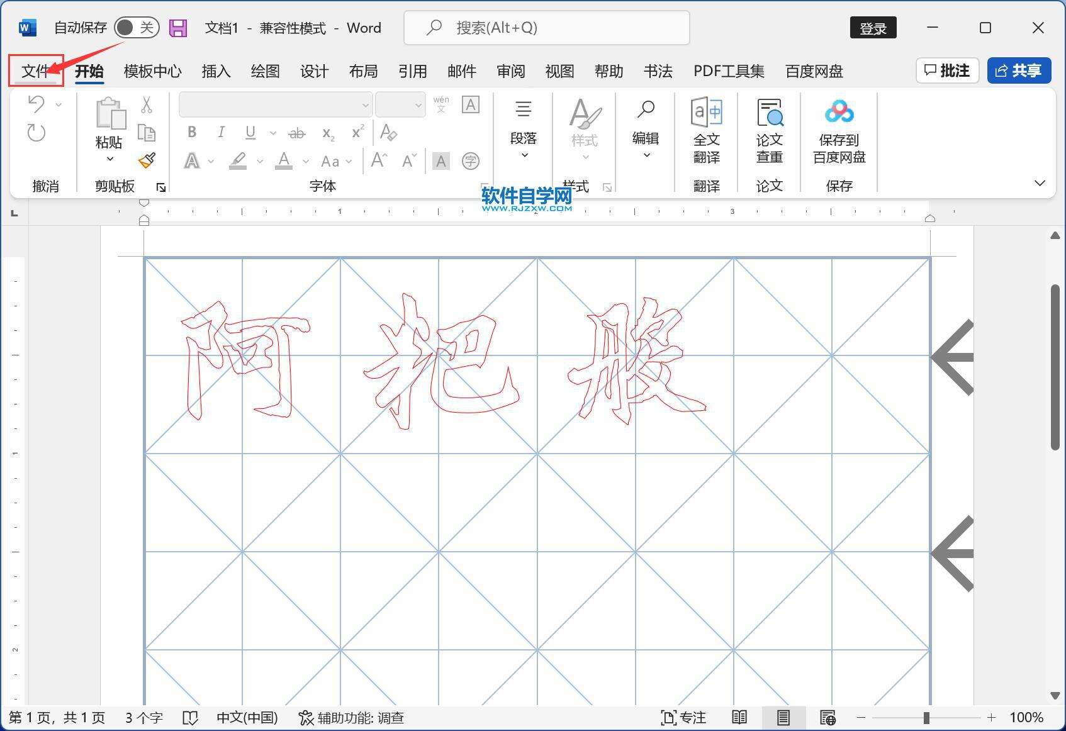Click the Redo circular arrow icon
This screenshot has width=1066, height=731.
[36, 133]
